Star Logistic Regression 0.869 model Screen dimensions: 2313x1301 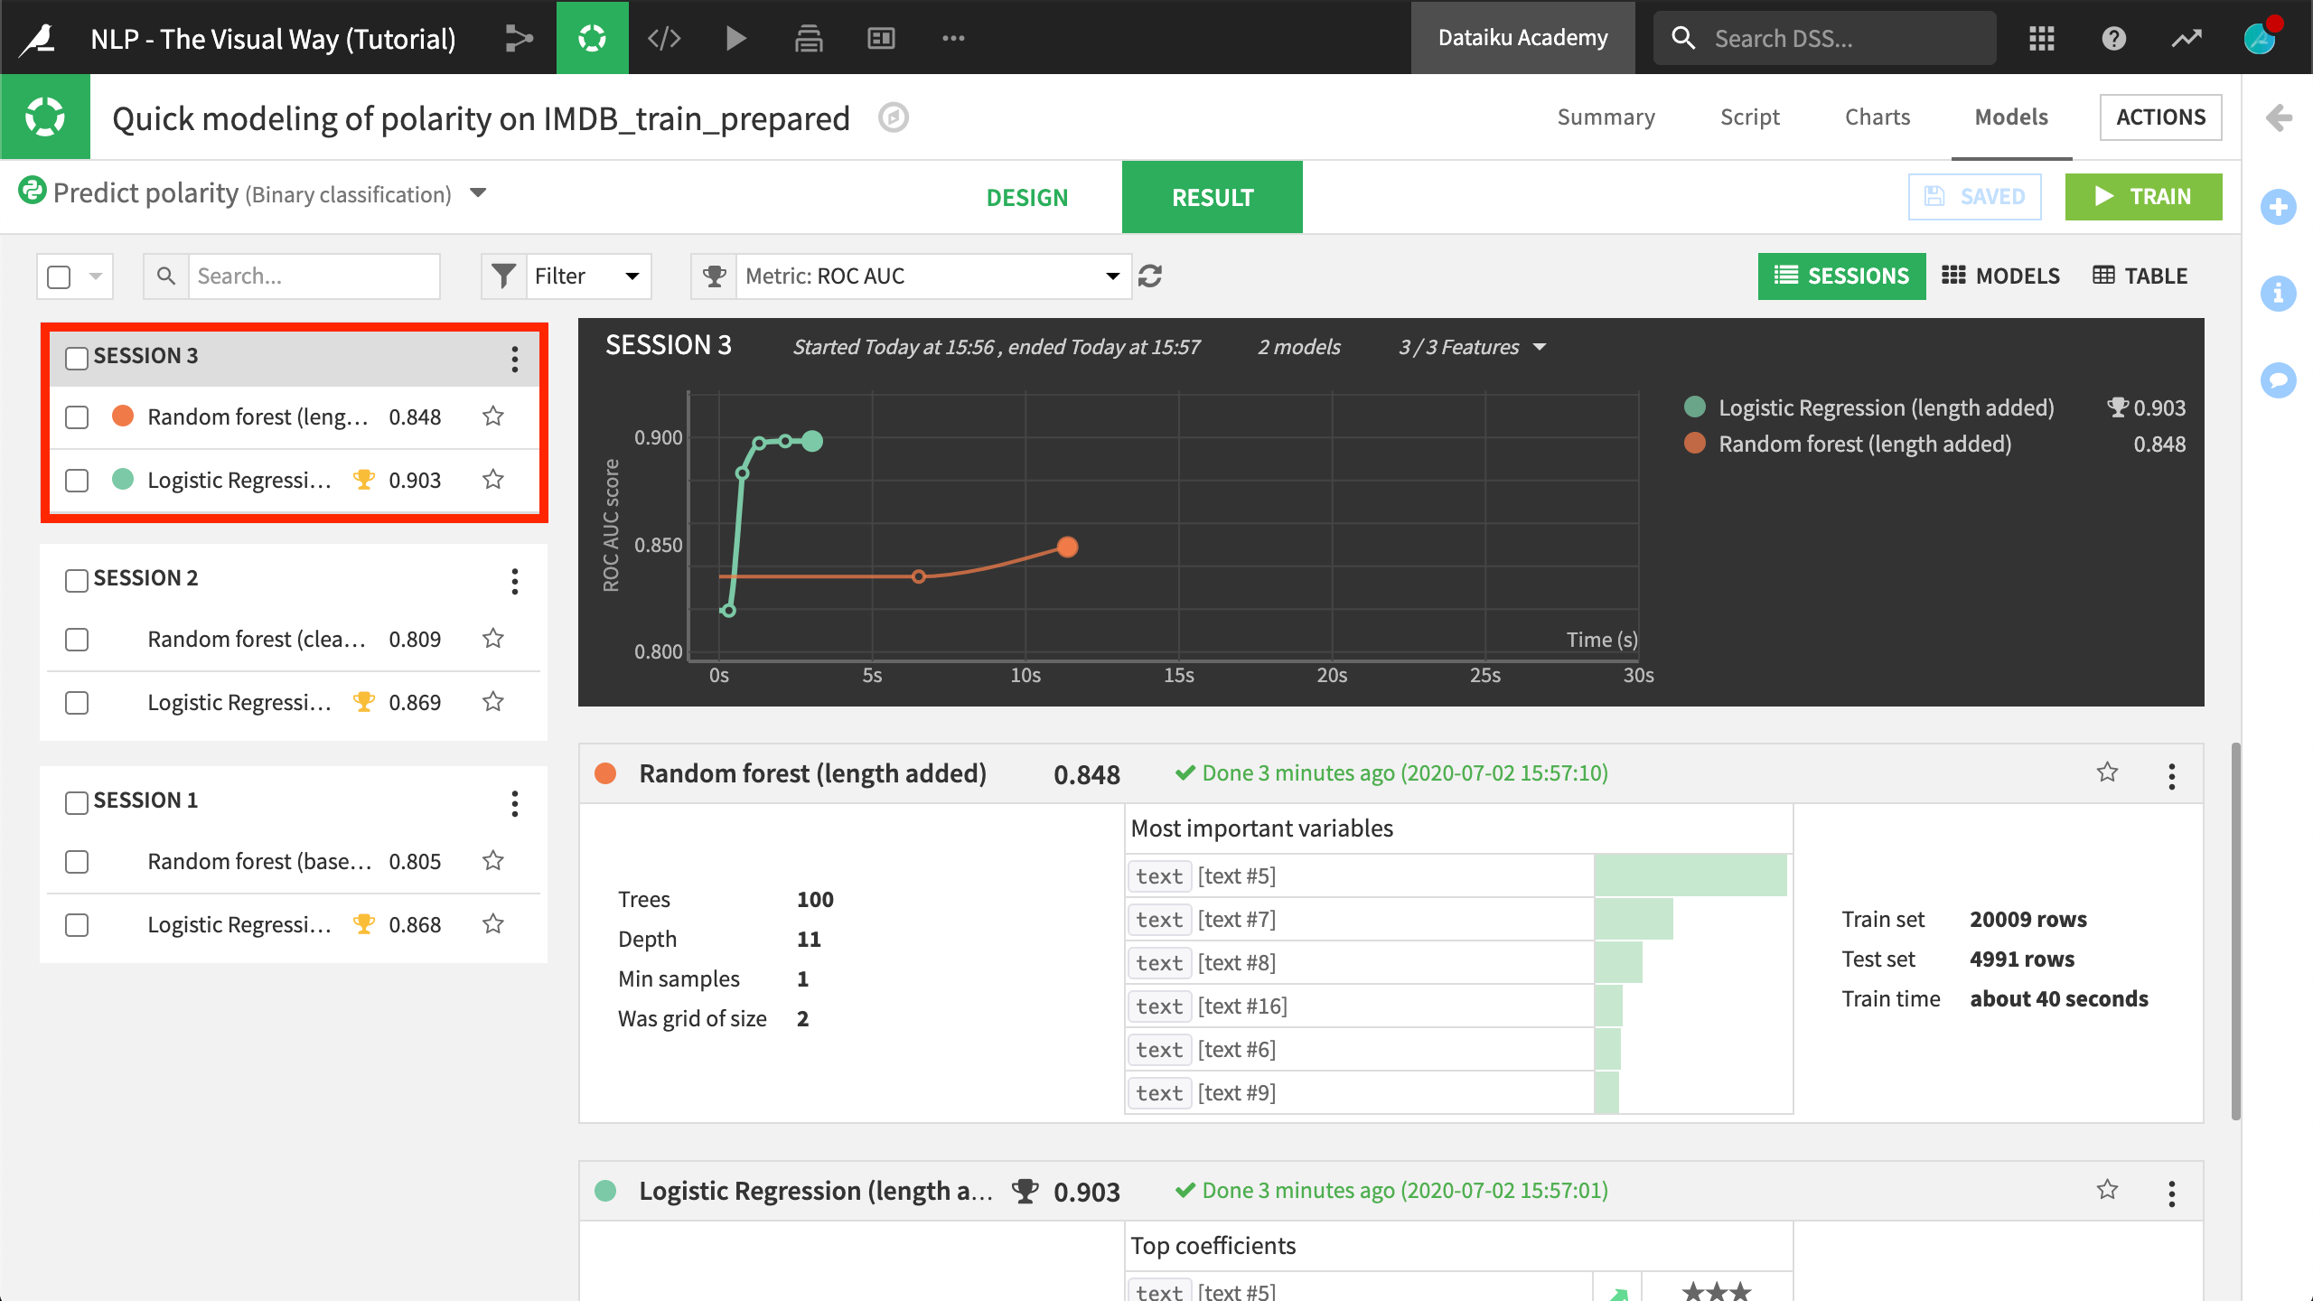coord(493,702)
